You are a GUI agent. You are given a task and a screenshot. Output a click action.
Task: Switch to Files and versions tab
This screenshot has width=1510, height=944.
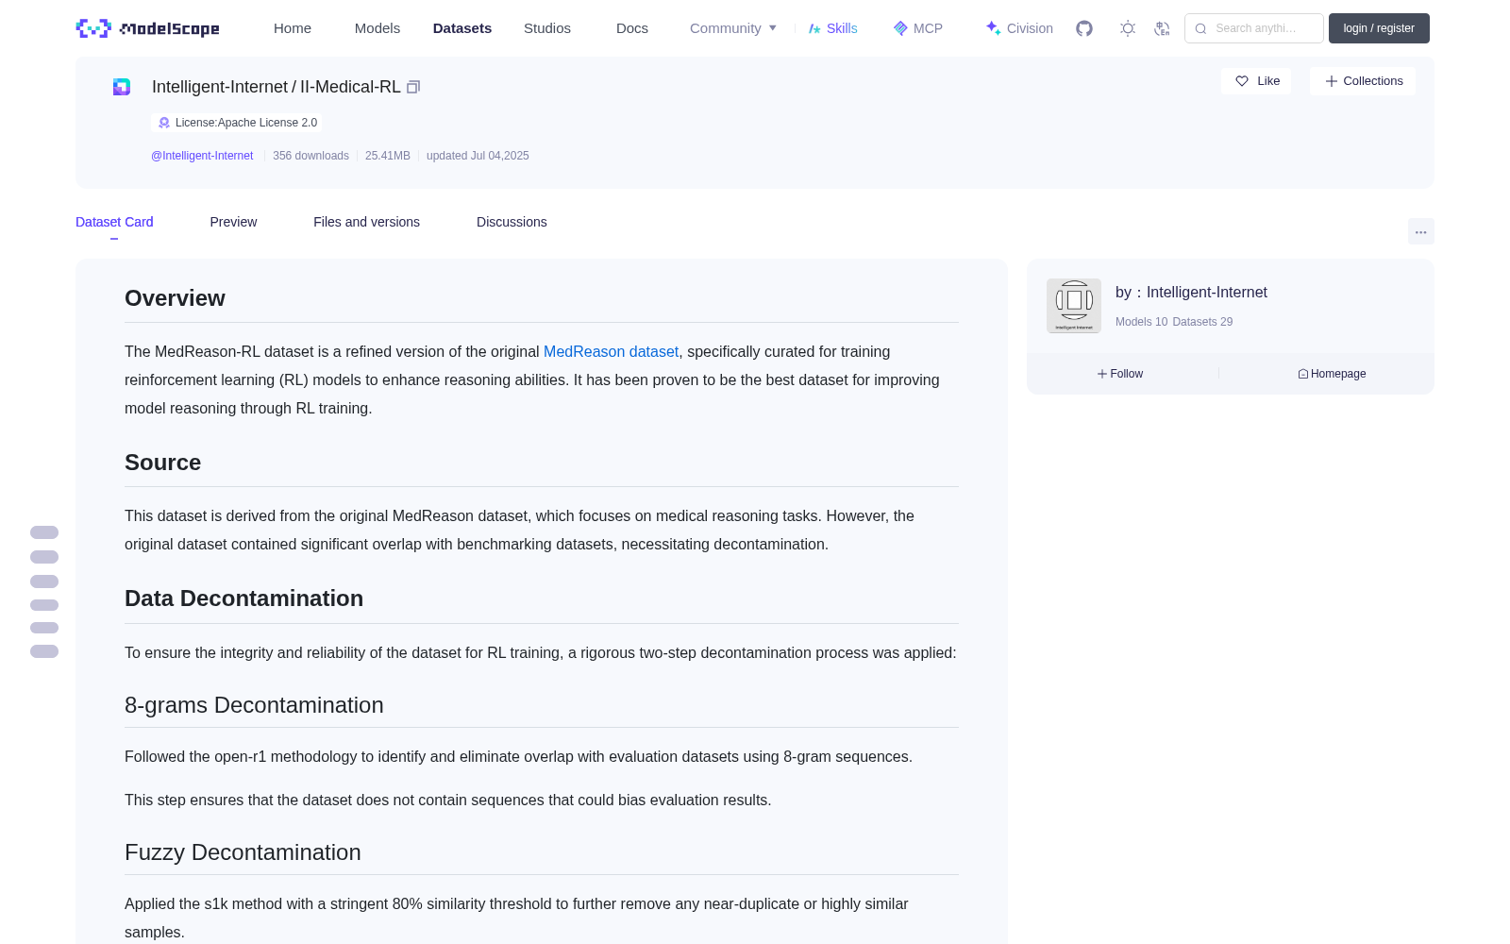[x=366, y=222]
